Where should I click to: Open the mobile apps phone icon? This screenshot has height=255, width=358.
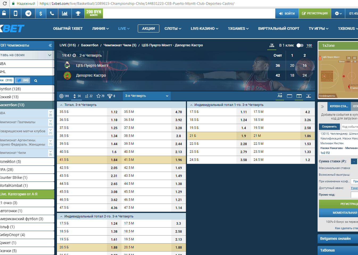pos(16,13)
